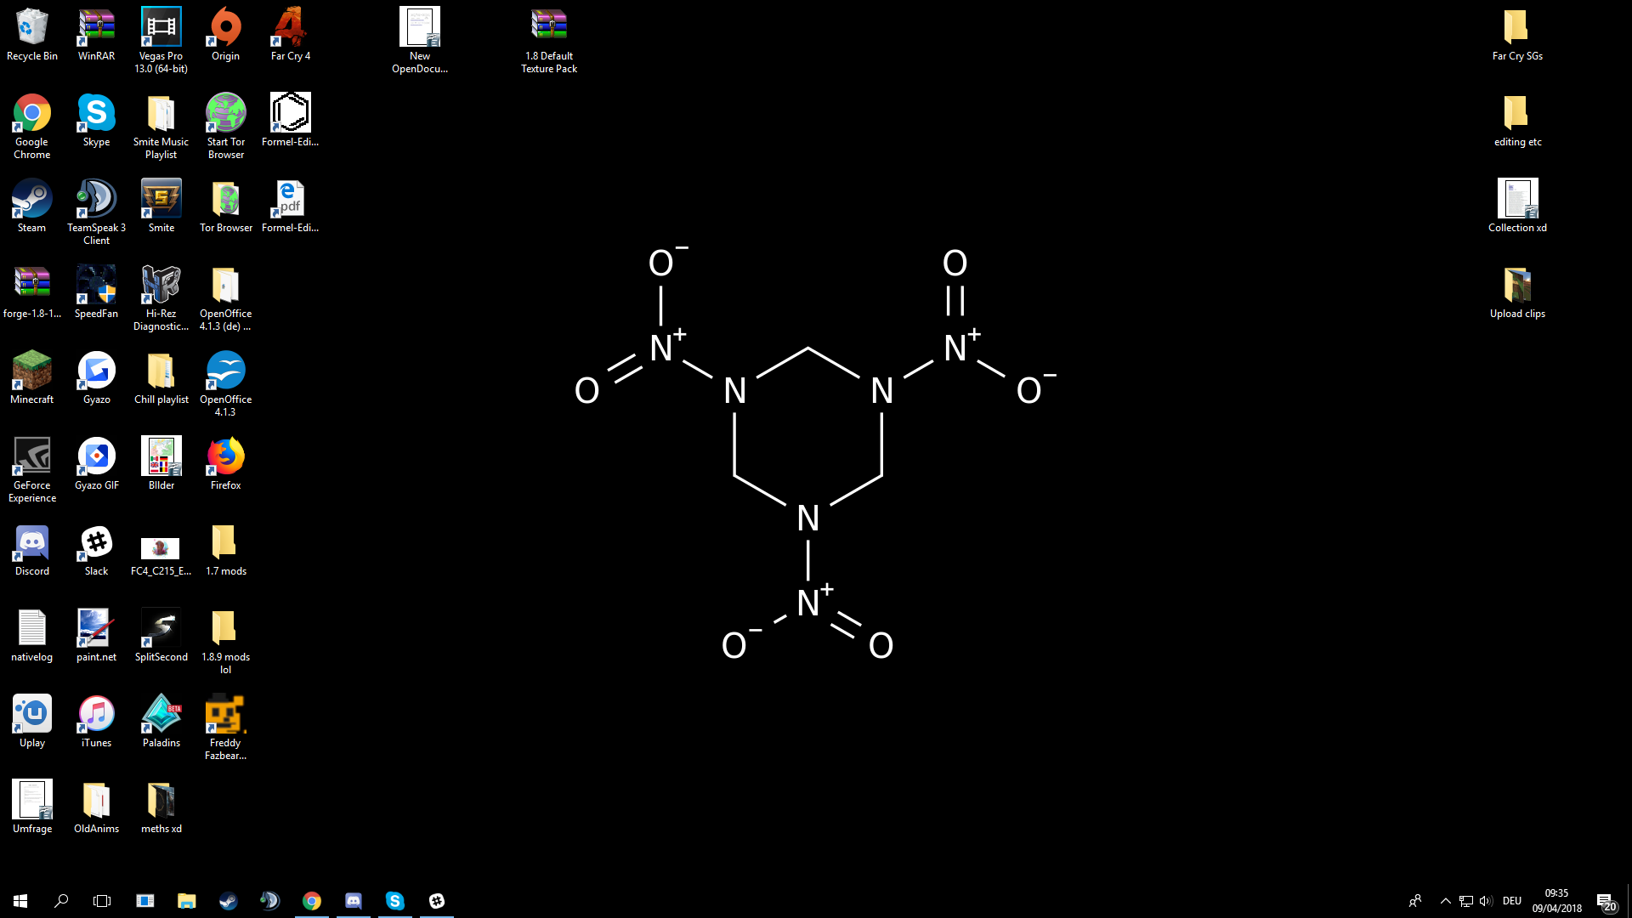Image resolution: width=1632 pixels, height=918 pixels.
Task: Open Task View from the taskbar
Action: coord(102,901)
